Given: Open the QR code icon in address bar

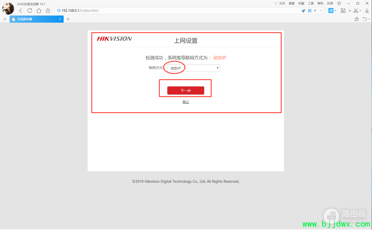Looking at the screenshot, I should point(310,11).
